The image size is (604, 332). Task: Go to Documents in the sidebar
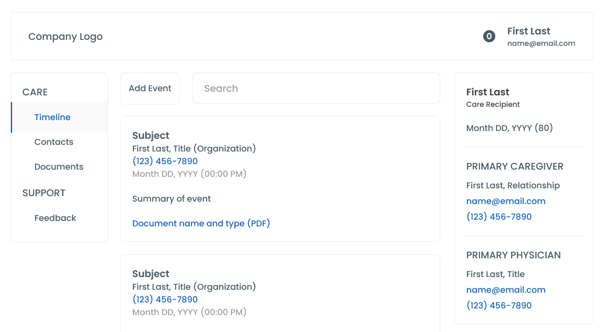point(59,167)
